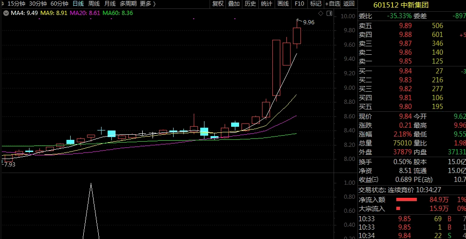Image resolution: width=466 pixels, height=239 pixels.
Task: Open the 统计 statistics button
Action: 267,4
